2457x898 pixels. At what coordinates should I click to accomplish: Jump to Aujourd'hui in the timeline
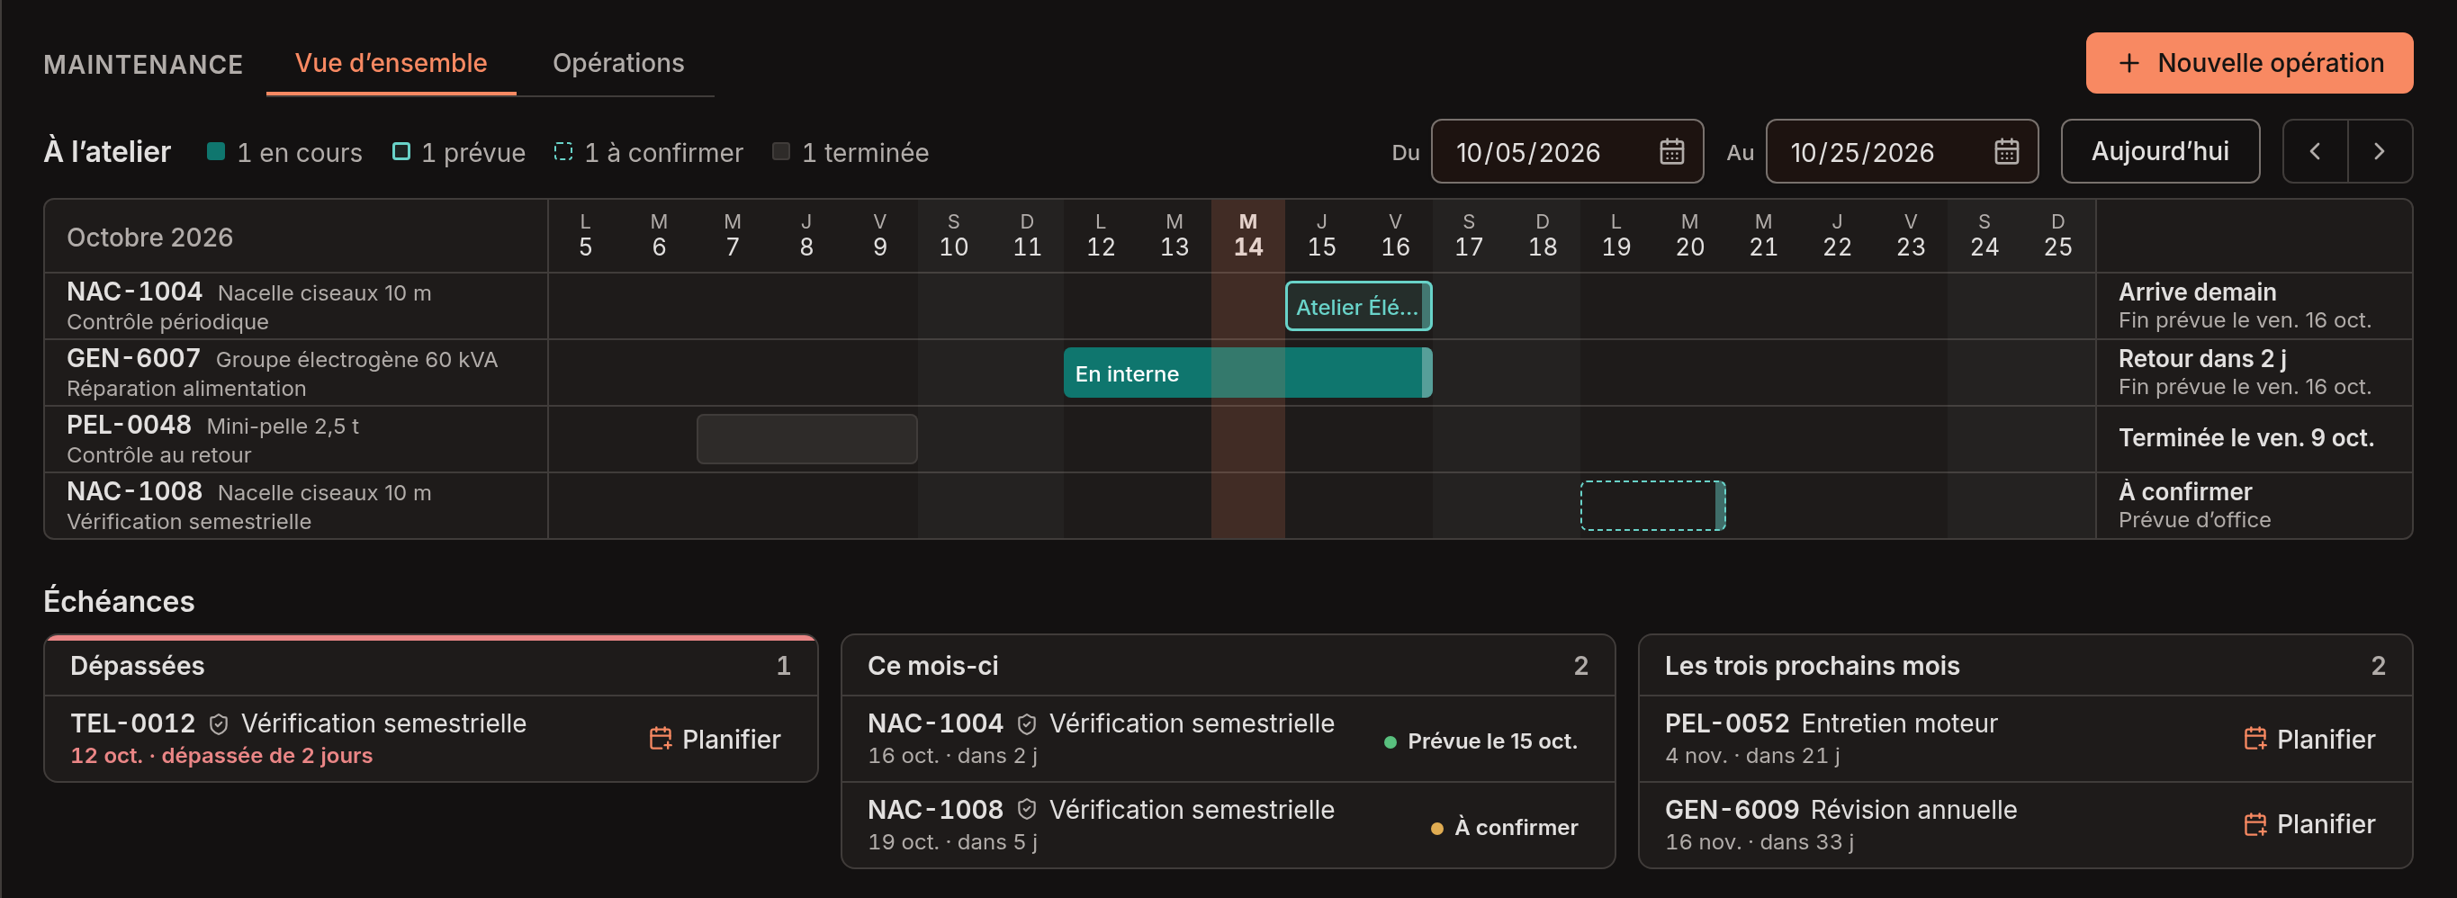(x=2159, y=151)
